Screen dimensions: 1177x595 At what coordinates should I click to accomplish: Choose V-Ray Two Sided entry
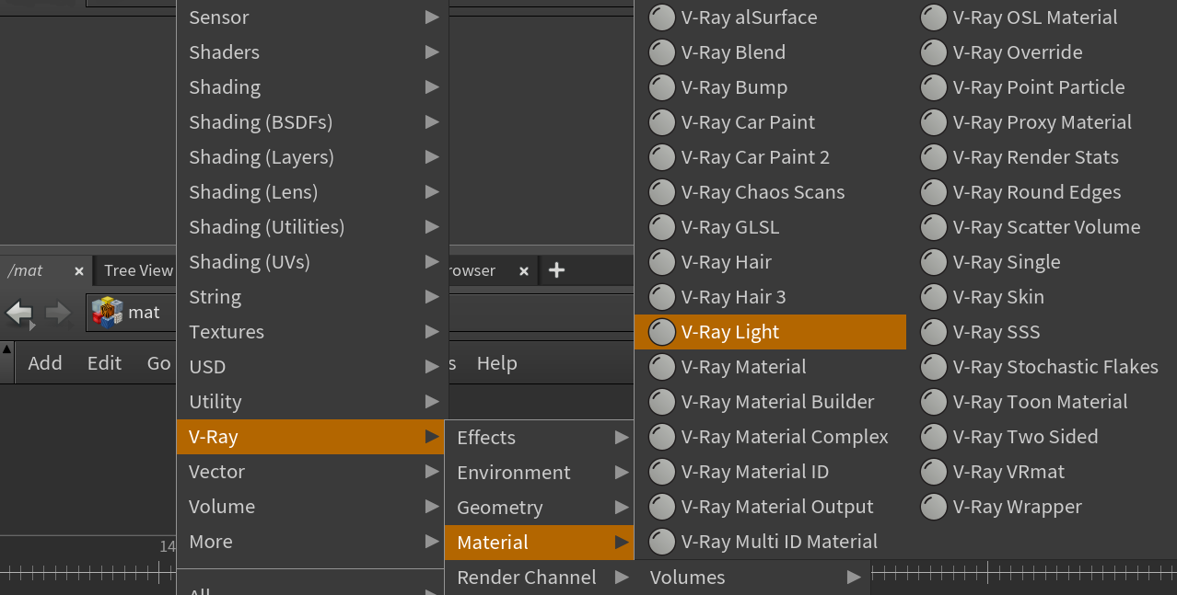(x=1042, y=437)
